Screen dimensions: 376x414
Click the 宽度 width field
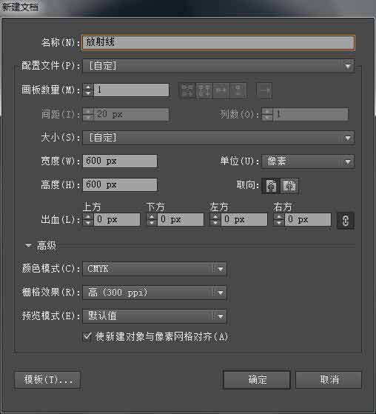point(120,161)
